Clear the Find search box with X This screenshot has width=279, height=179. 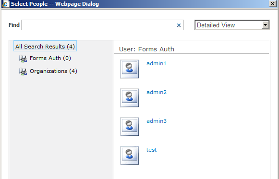(x=179, y=25)
